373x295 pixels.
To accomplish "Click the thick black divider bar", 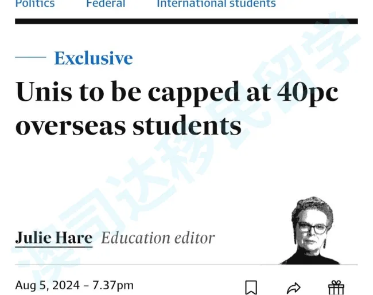I will pos(186,21).
